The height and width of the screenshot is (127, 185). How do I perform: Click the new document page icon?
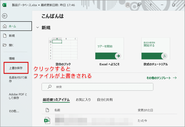click(5, 35)
